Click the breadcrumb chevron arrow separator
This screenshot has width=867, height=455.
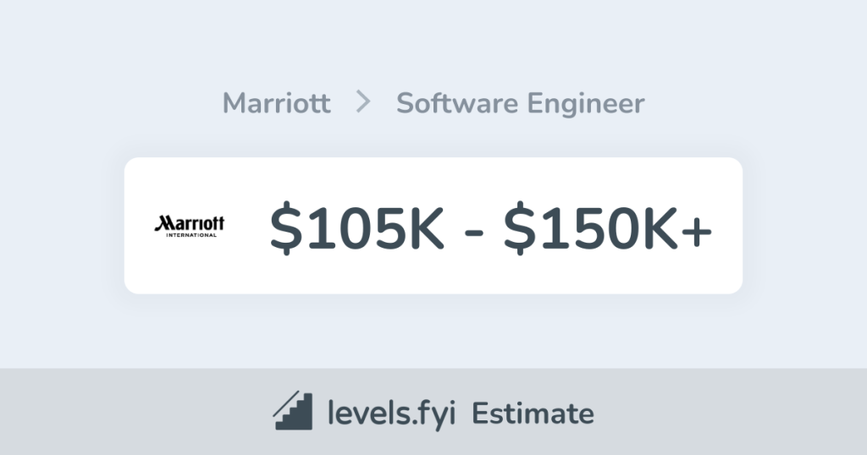pos(363,103)
